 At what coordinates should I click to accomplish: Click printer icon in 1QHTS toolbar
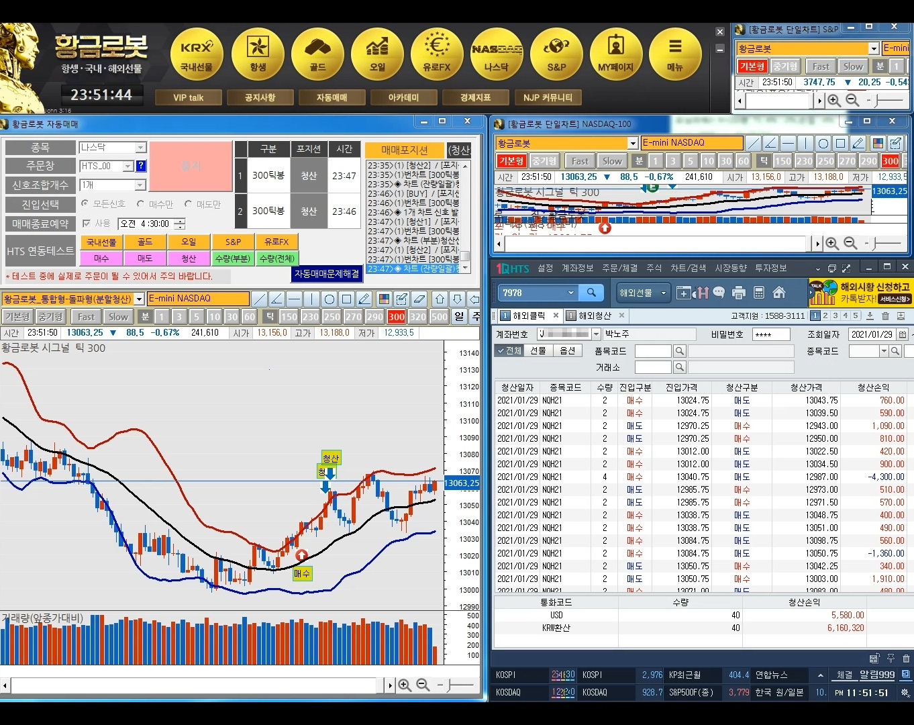(x=739, y=293)
